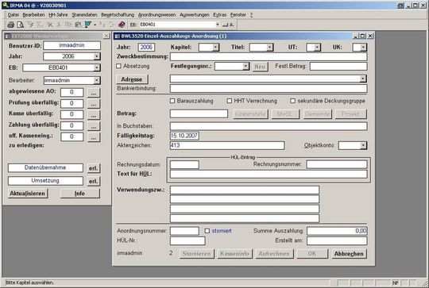Open the Auswertungen menu

coord(195,15)
